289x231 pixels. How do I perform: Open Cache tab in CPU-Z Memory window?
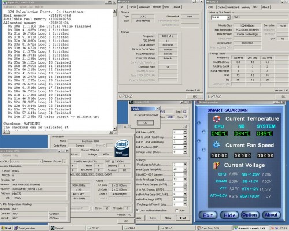132,7
